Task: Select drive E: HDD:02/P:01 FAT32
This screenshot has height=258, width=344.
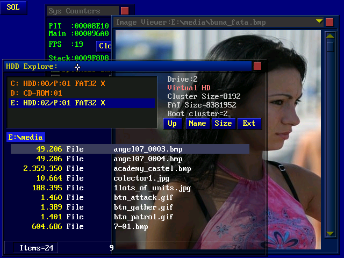Action: [82, 103]
